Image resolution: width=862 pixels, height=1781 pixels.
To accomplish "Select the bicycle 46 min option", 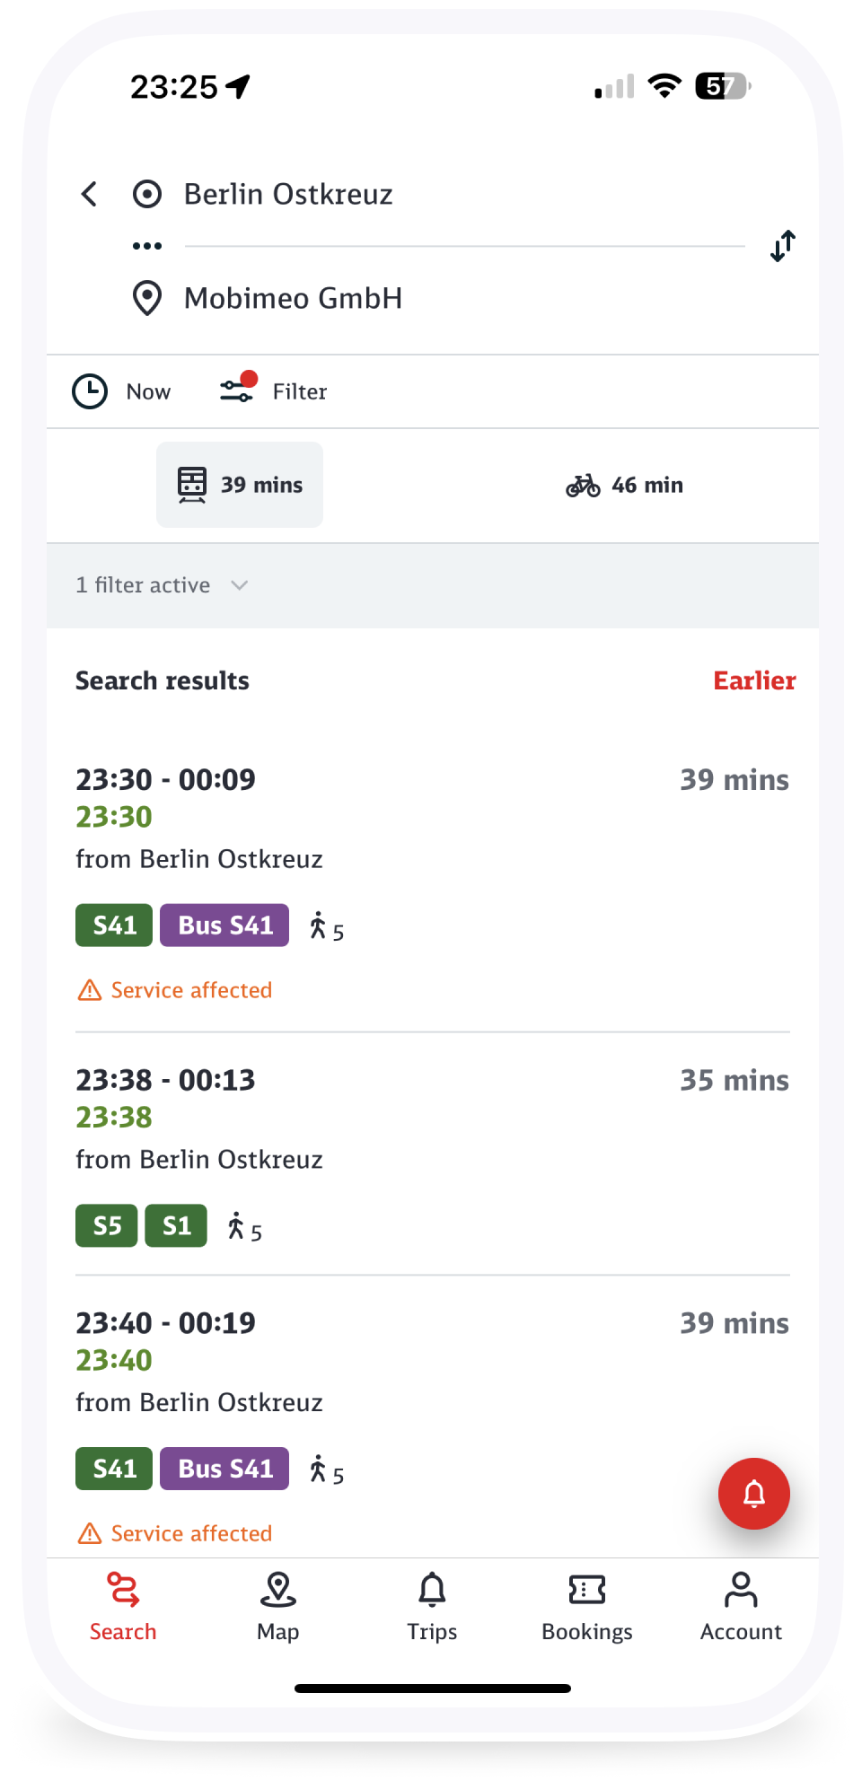I will (x=625, y=485).
